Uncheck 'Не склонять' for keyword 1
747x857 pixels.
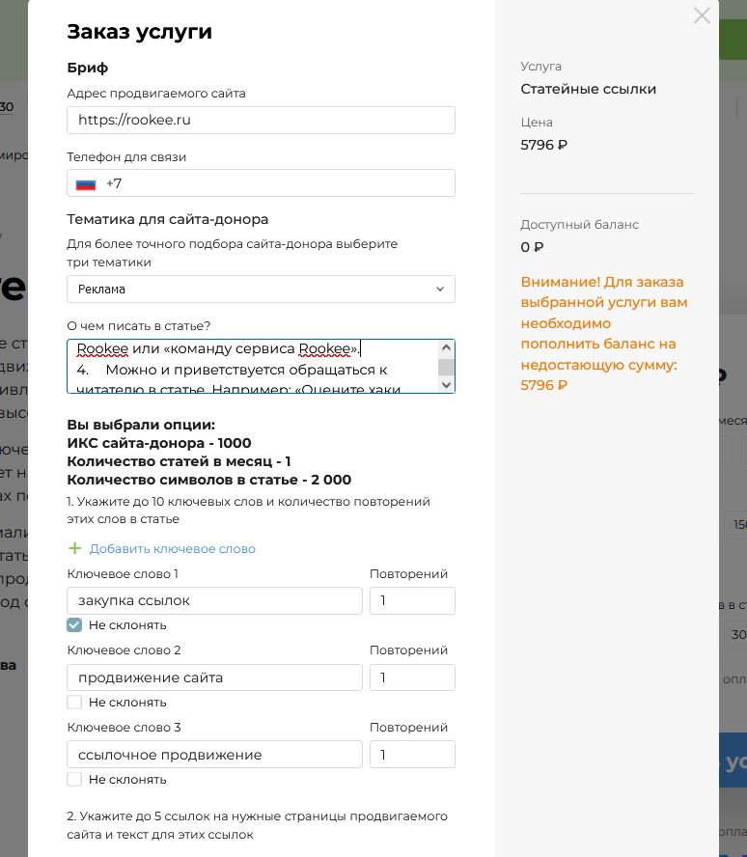tap(74, 625)
